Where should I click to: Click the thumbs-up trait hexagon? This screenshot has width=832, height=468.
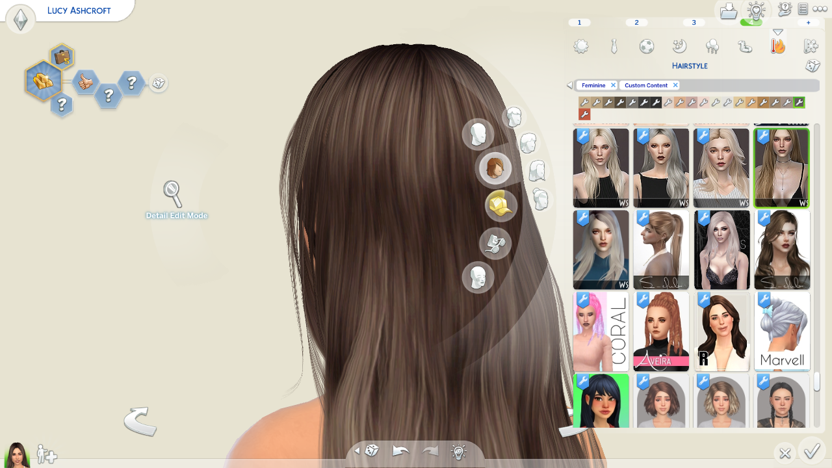click(x=85, y=82)
